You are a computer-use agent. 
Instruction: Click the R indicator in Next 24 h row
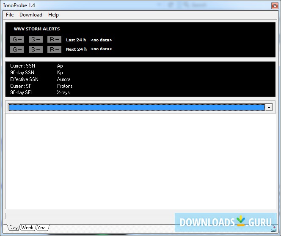tap(54, 49)
